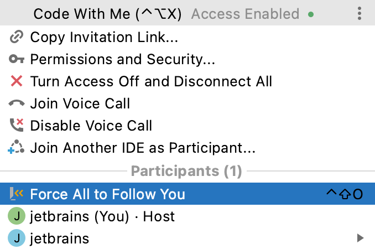
Task: Click the Join Another IDE participant icon
Action: pos(17,148)
